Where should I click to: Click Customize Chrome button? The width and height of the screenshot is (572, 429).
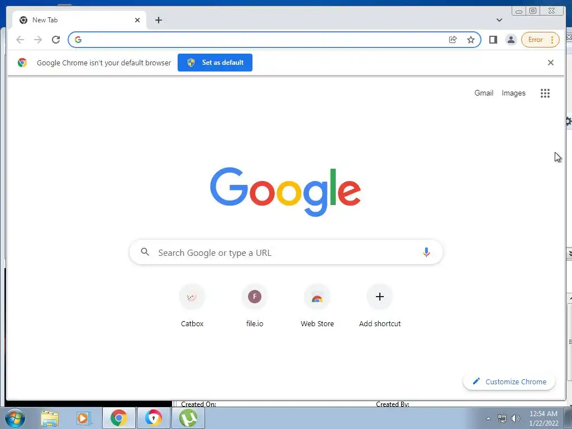[x=509, y=382]
